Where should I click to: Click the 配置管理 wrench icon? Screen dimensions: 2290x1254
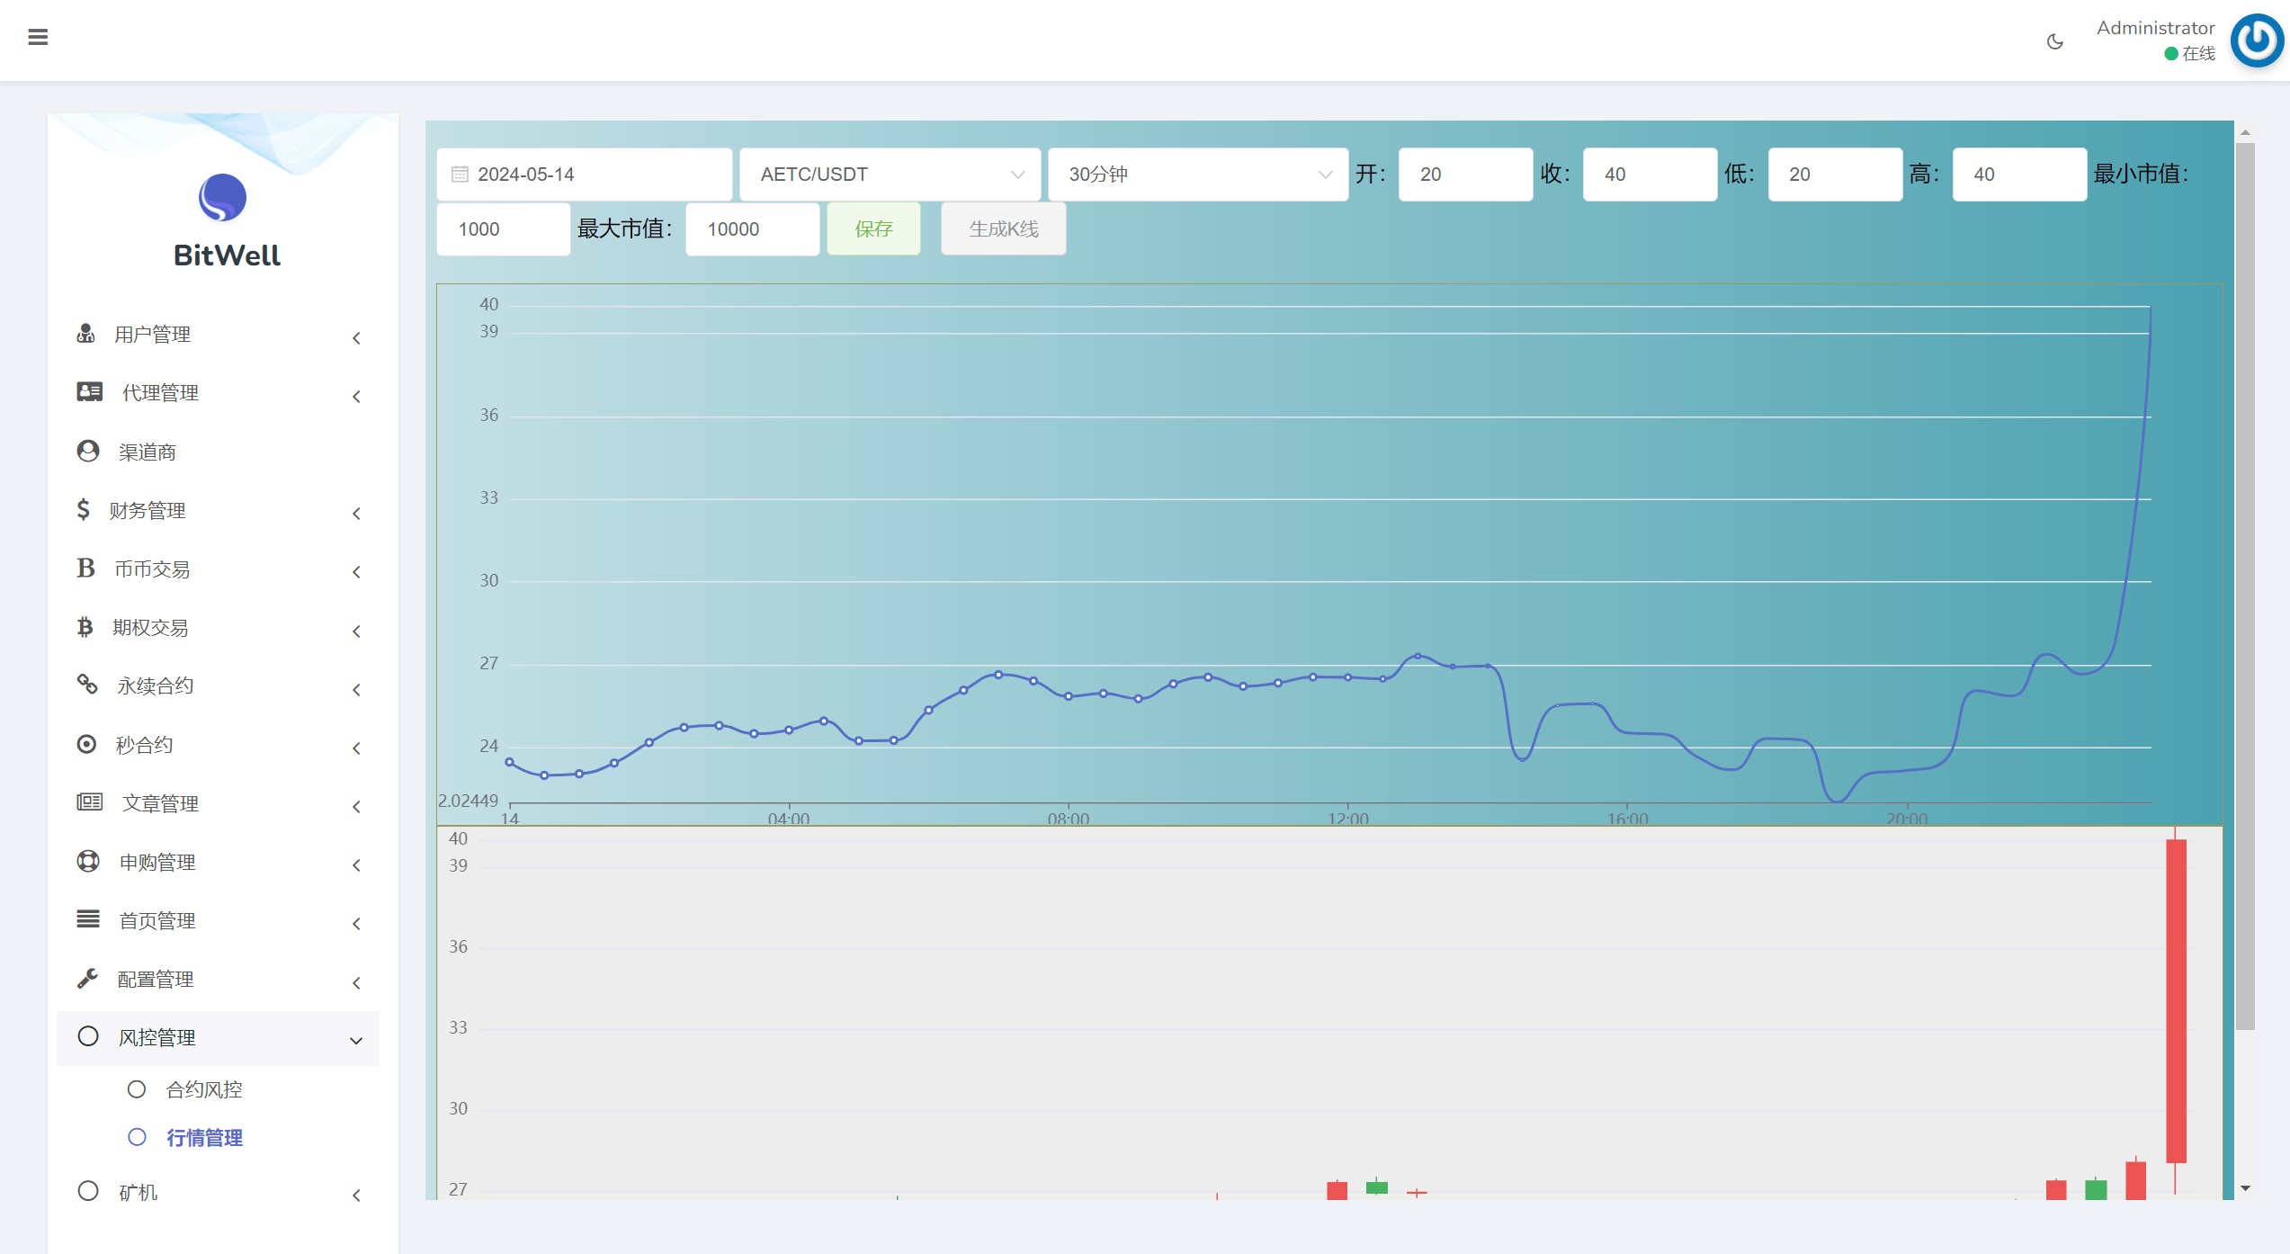pos(87,978)
